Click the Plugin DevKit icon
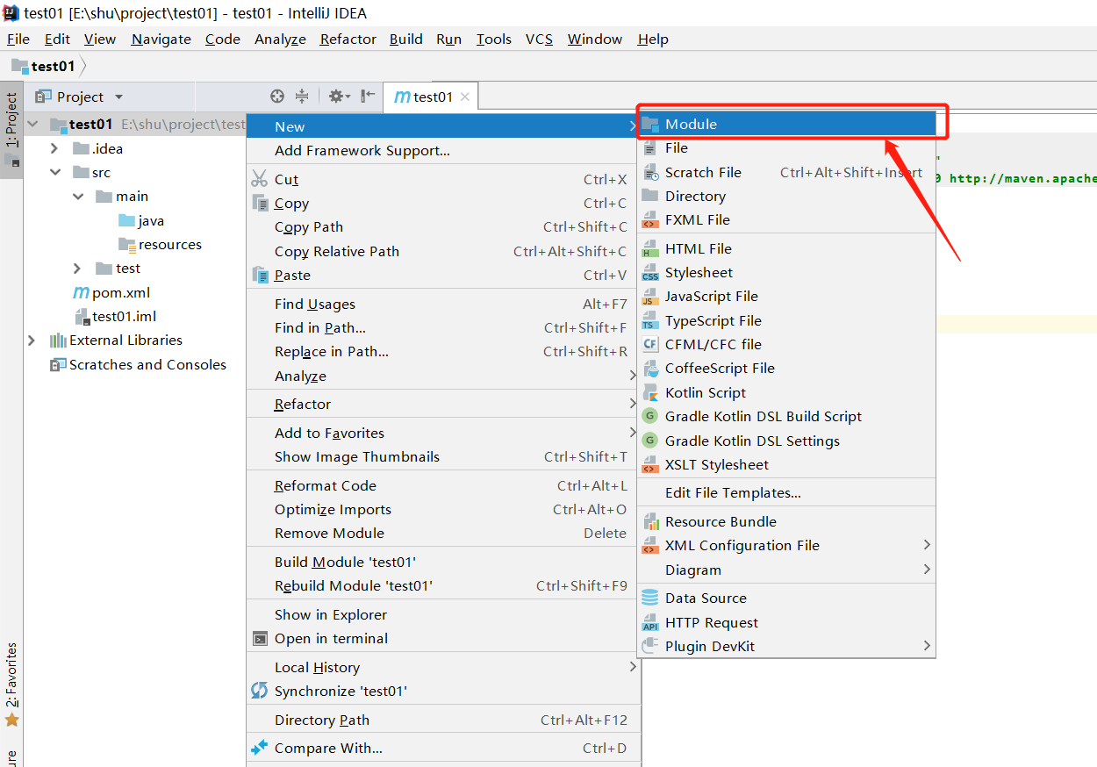Screen dimensions: 1097x767 (650, 646)
